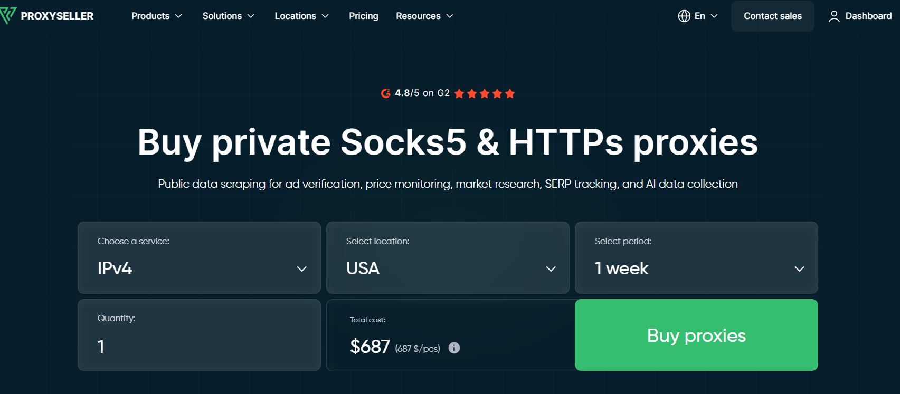This screenshot has width=900, height=394.
Task: Expand the Locations menu
Action: pos(301,16)
